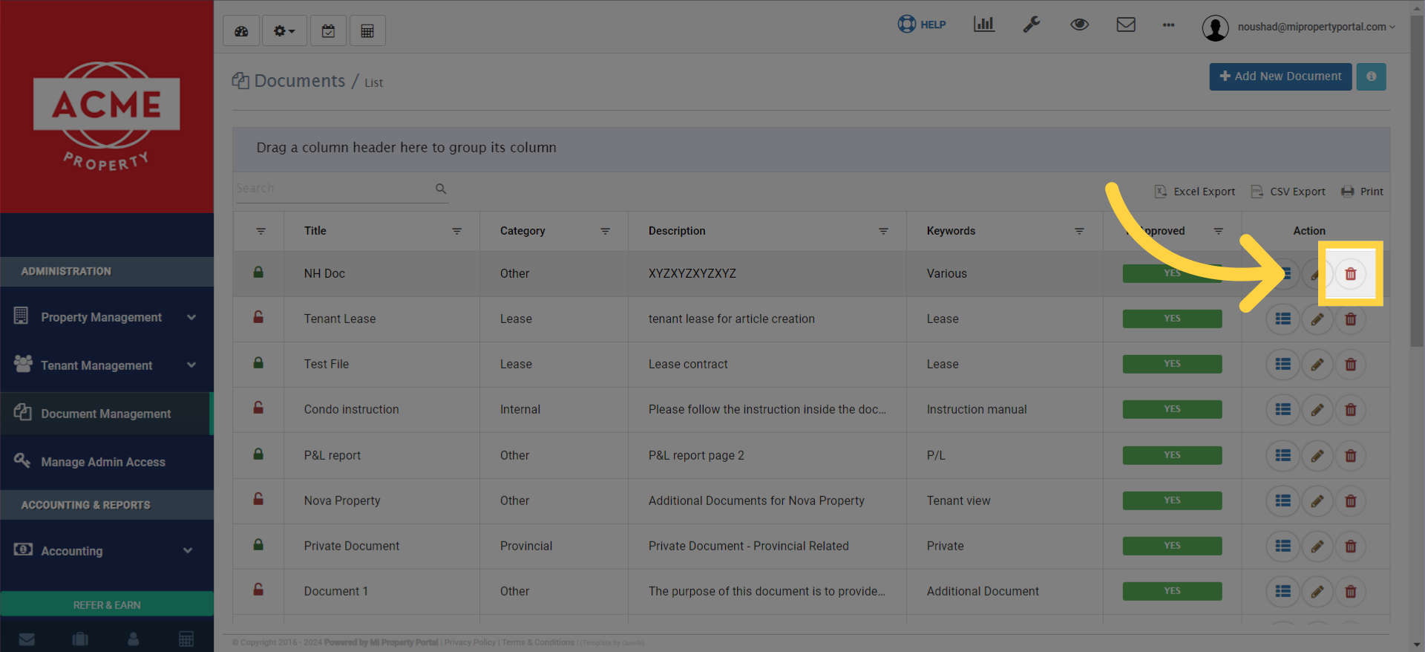
Task: Edit the Private Document entry
Action: pyautogui.click(x=1317, y=547)
